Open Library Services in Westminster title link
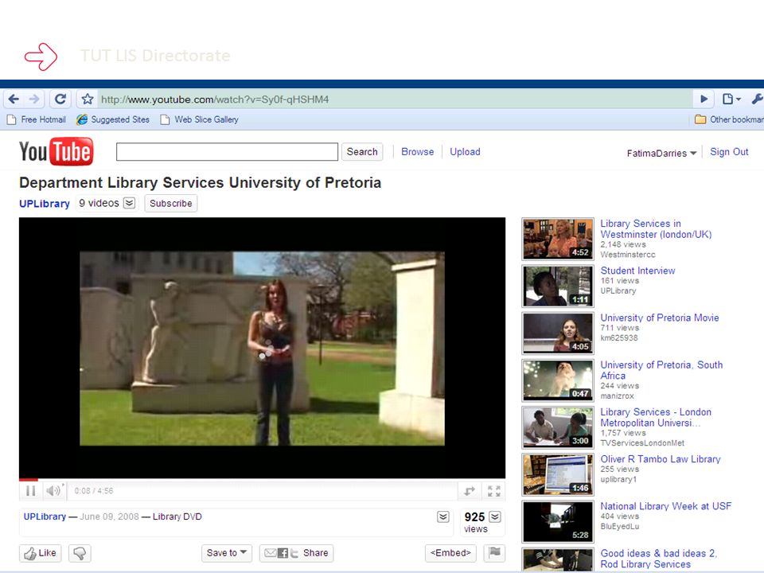The height and width of the screenshot is (573, 764). (656, 229)
